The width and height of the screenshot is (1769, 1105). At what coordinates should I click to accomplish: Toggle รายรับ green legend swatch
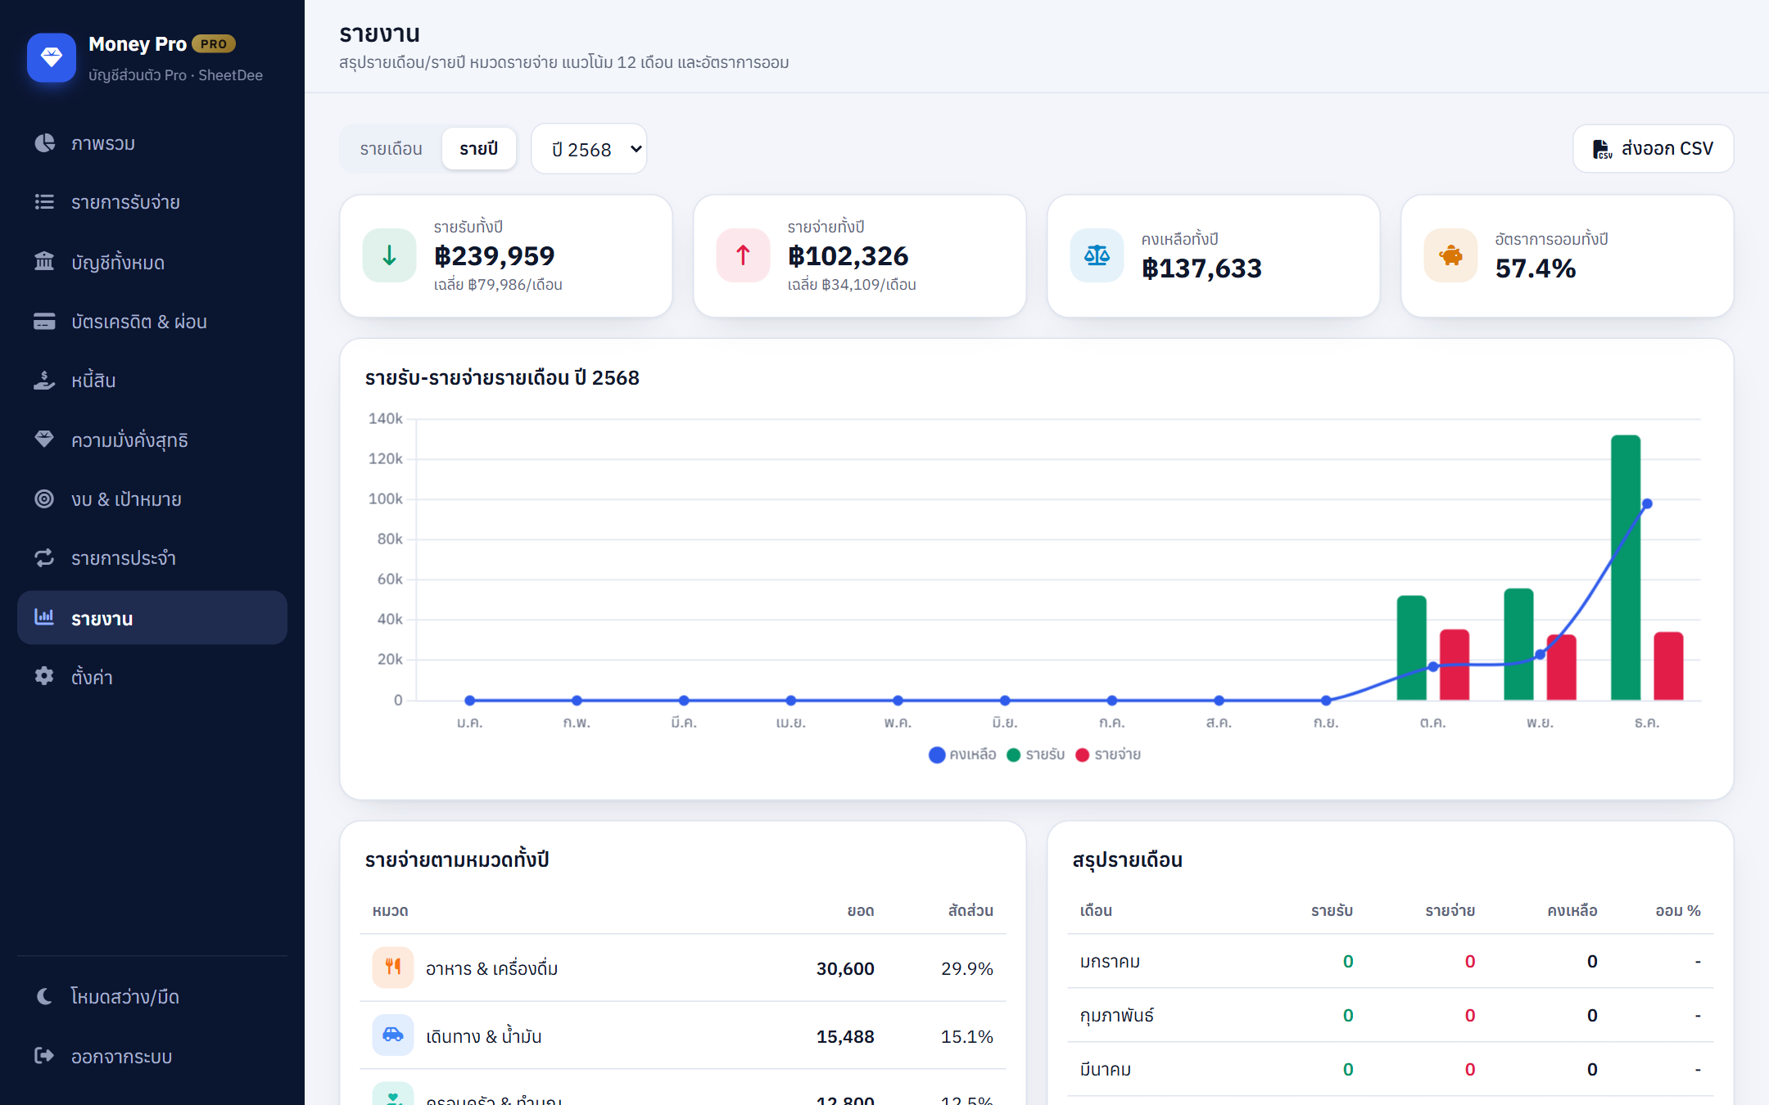(1013, 755)
